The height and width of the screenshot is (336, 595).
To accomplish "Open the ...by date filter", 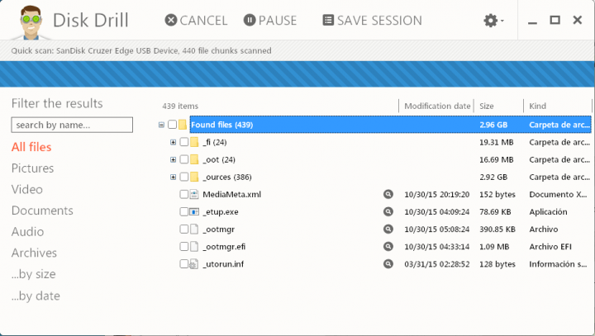I will click(36, 296).
